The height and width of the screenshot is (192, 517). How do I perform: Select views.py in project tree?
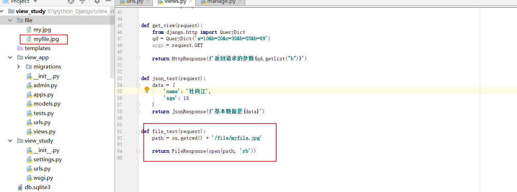44,132
